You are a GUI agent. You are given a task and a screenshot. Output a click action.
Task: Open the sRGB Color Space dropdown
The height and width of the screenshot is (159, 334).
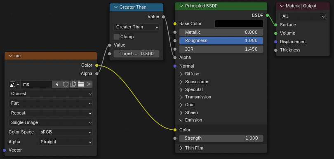pyautogui.click(x=65, y=132)
